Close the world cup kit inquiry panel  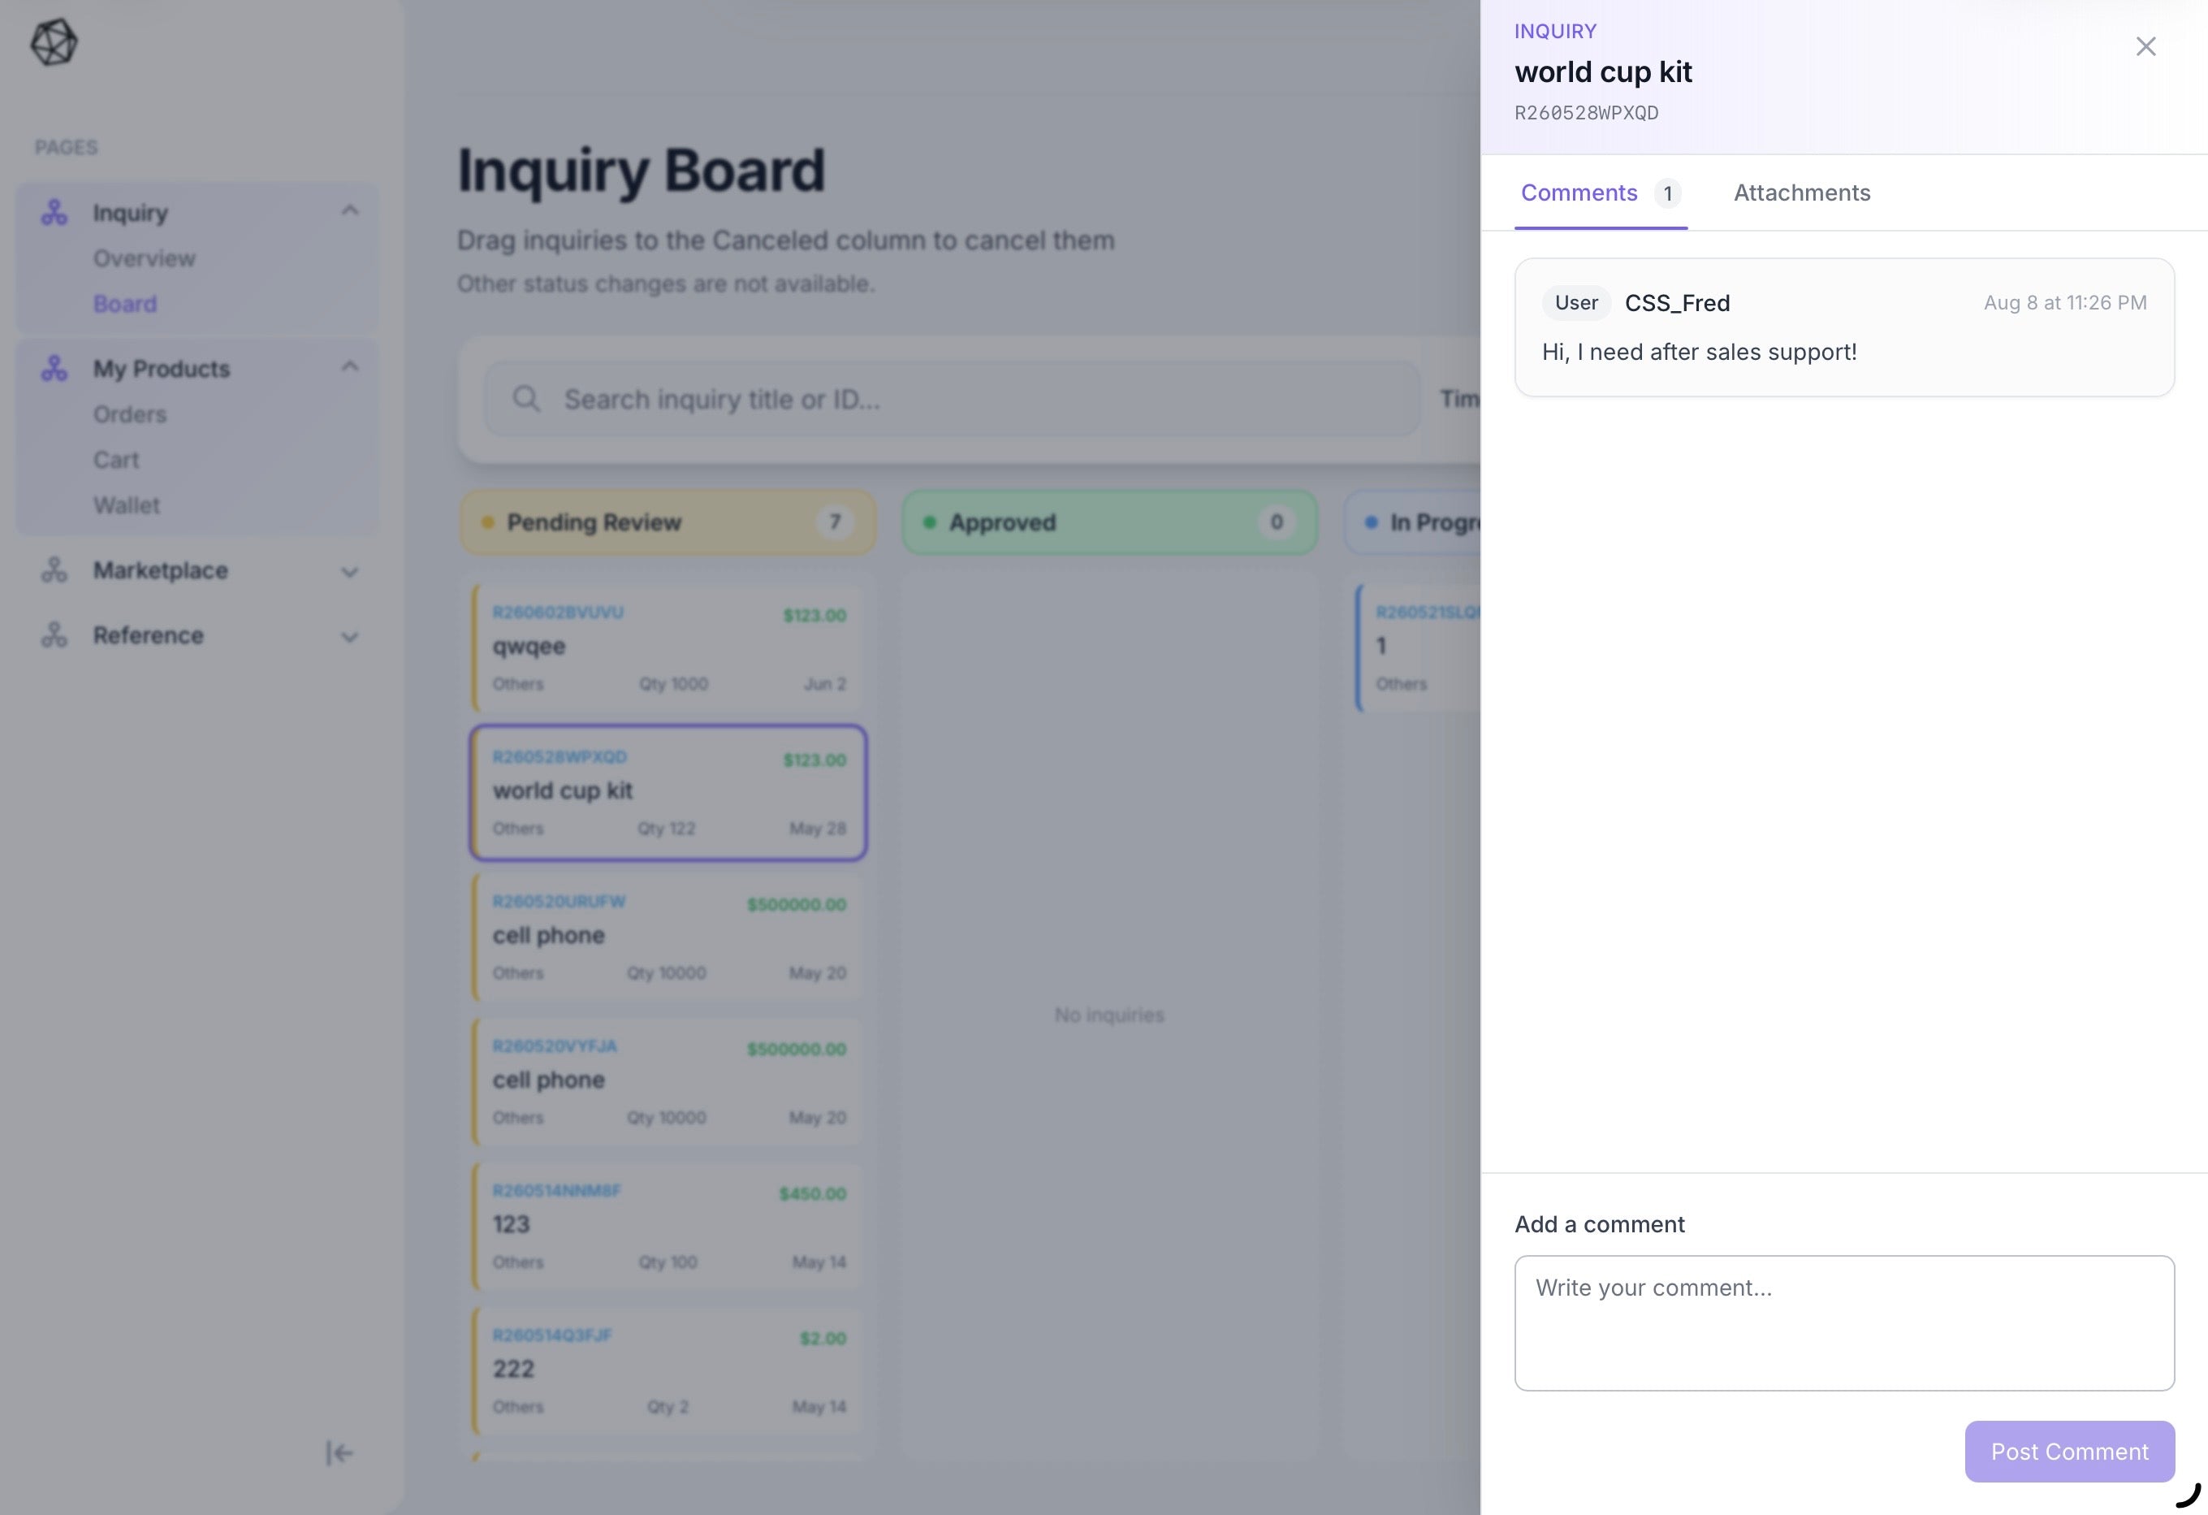(2145, 46)
